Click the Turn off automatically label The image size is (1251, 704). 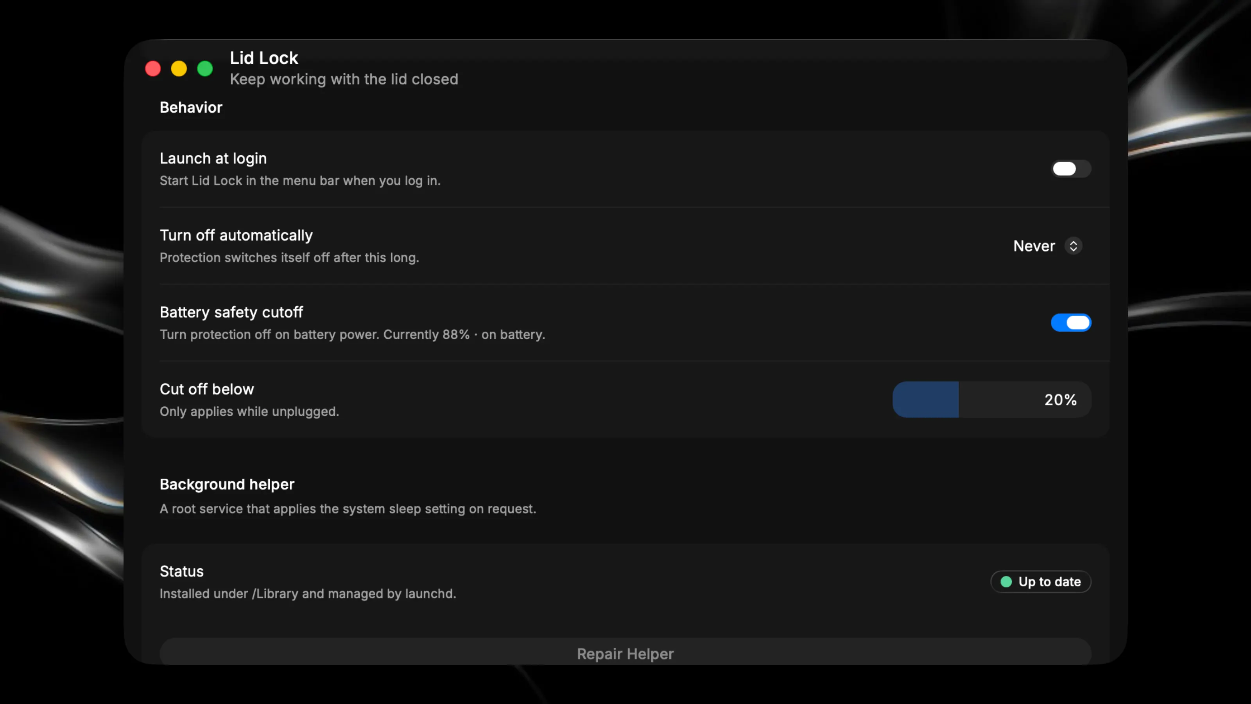(x=237, y=235)
